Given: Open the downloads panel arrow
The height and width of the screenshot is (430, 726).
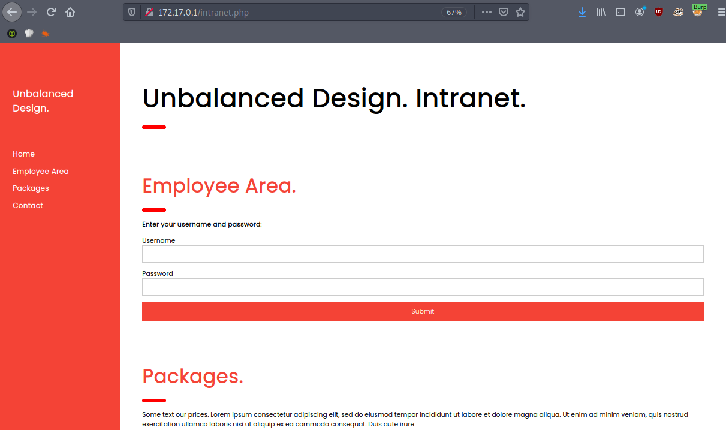Looking at the screenshot, I should tap(582, 12).
